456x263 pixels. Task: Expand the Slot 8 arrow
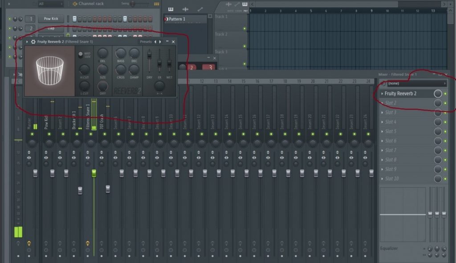tap(382, 160)
